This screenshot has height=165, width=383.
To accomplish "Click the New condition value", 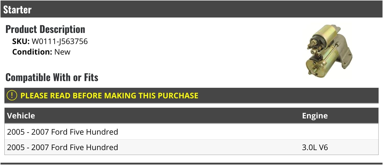I will click(x=62, y=52).
